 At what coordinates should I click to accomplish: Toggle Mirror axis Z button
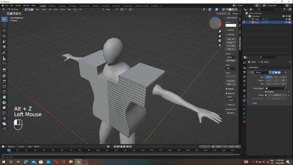[283, 77]
